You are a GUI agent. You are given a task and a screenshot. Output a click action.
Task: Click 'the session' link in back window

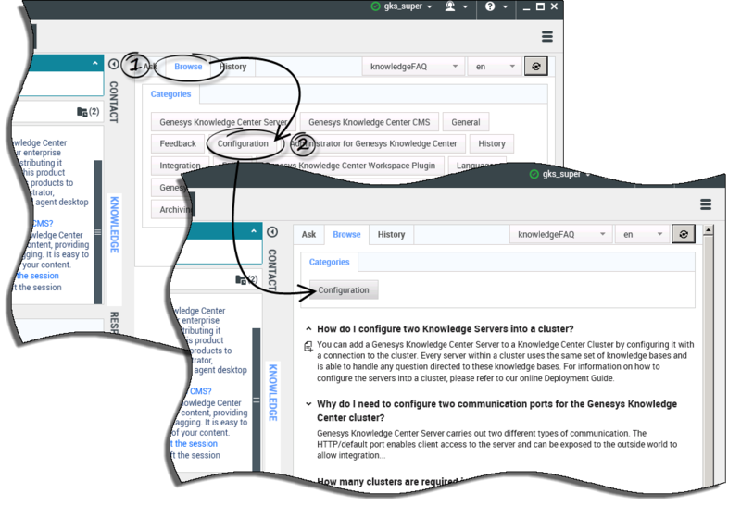tap(38, 276)
